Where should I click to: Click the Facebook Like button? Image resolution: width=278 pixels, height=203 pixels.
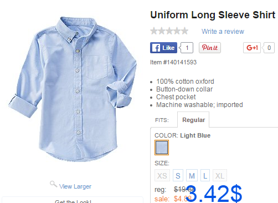click(x=163, y=48)
